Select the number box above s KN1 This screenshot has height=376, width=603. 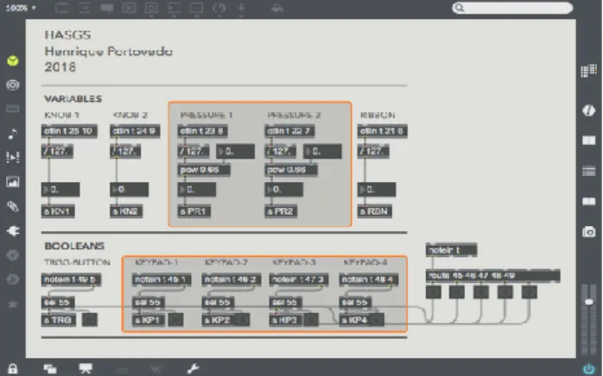coord(60,190)
